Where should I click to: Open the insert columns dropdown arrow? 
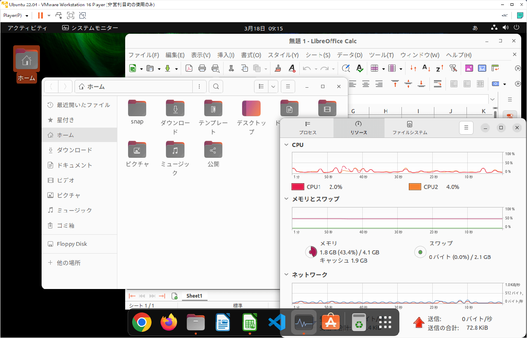tap(401, 69)
